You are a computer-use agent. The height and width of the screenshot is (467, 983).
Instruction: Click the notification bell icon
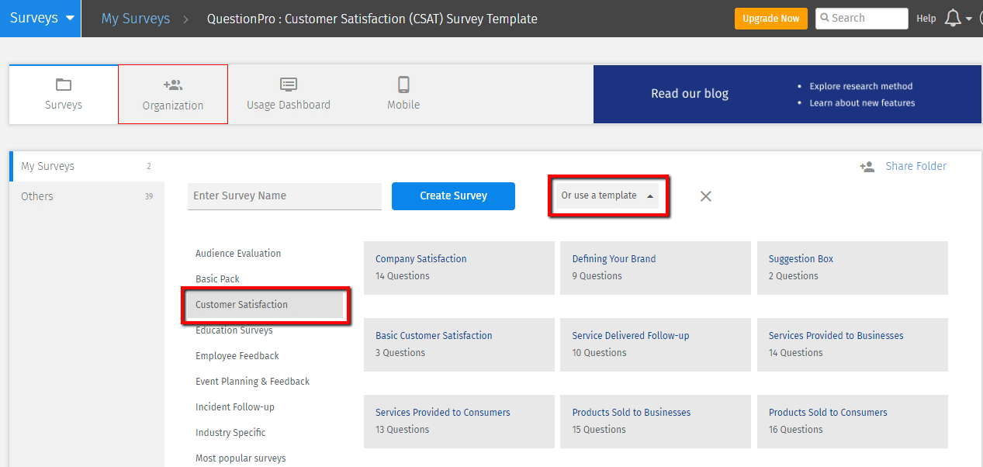(x=953, y=19)
